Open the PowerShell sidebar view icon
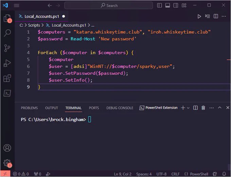Screen dimensions: 231x177 tap(7, 93)
